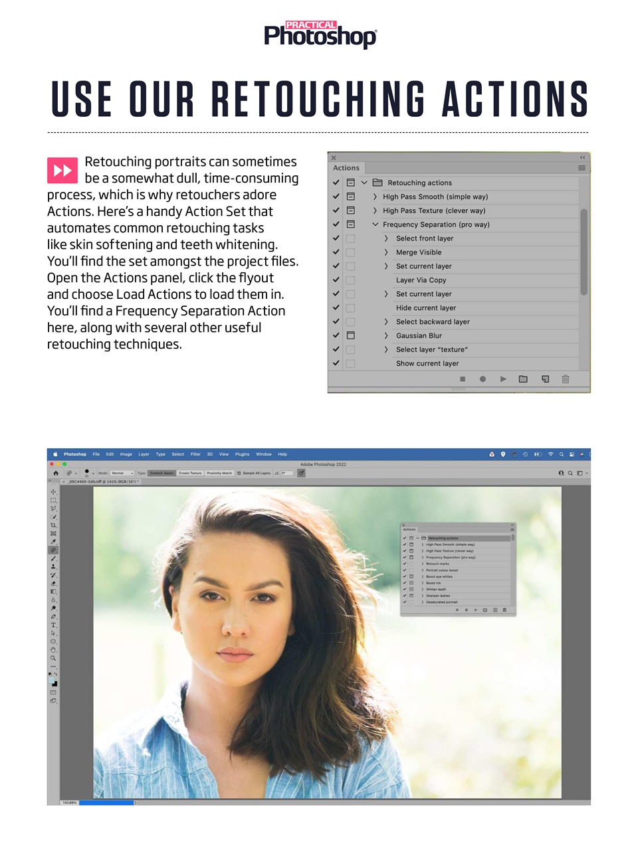Play the selected action
This screenshot has width=638, height=850.
[503, 379]
